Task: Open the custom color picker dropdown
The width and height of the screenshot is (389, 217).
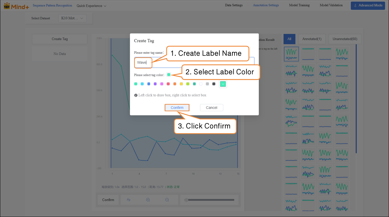Action: click(x=223, y=84)
